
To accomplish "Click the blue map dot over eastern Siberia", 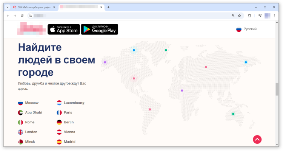I will point(246,62).
